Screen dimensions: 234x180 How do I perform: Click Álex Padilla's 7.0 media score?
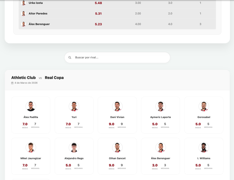[25, 124]
